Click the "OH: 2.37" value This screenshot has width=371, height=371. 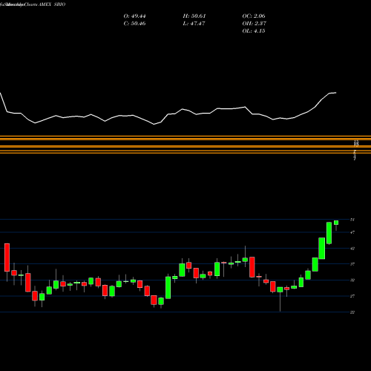click(x=254, y=24)
